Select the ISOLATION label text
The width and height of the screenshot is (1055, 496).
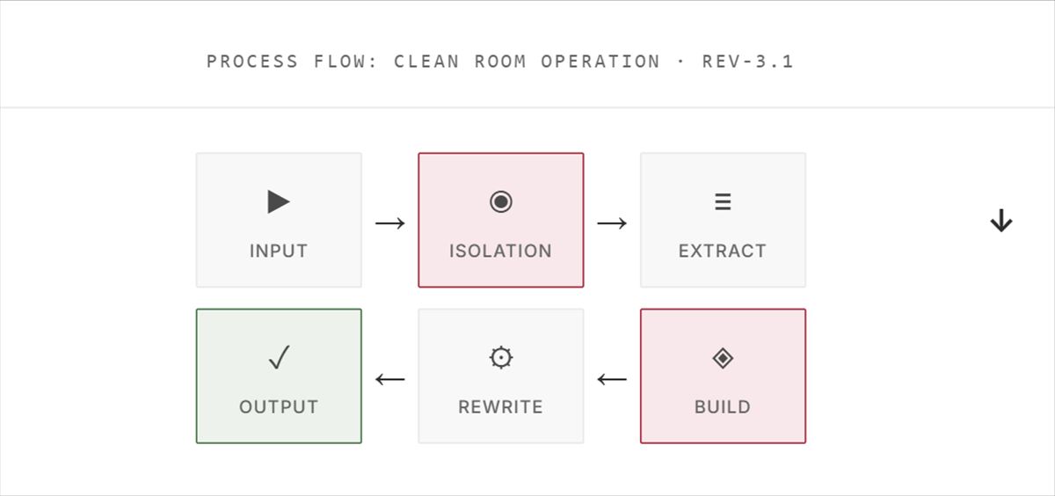[x=501, y=251]
